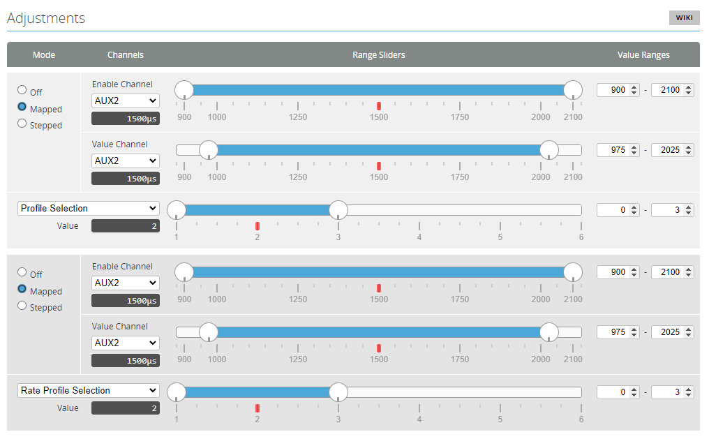Open first Enable Channel AUX2 dropdown

[126, 101]
